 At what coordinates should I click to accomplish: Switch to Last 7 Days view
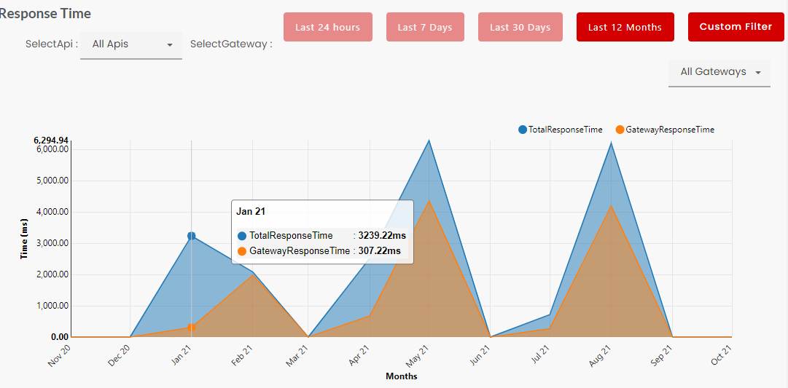(x=425, y=27)
